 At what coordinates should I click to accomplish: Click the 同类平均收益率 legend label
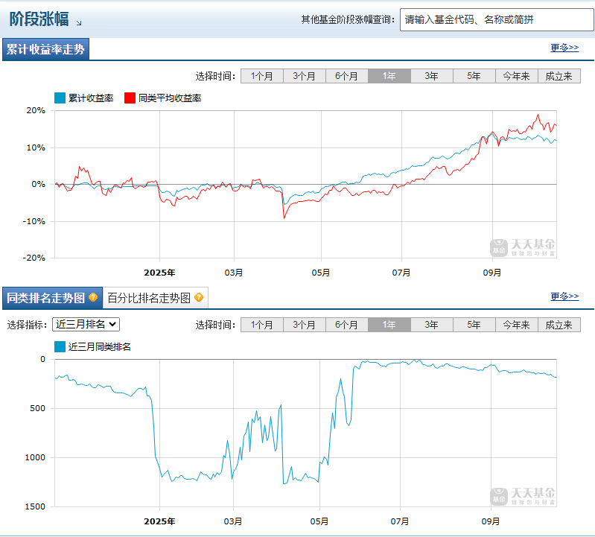point(170,98)
